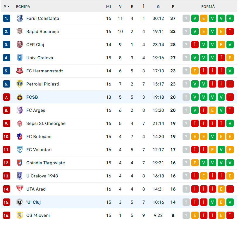239x225 pixels.
Task: Sort by MJ matches played header
Action: pyautogui.click(x=109, y=6)
